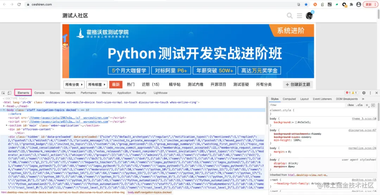
Task: Select the 测试答疑 navigation tab
Action: click(x=241, y=84)
